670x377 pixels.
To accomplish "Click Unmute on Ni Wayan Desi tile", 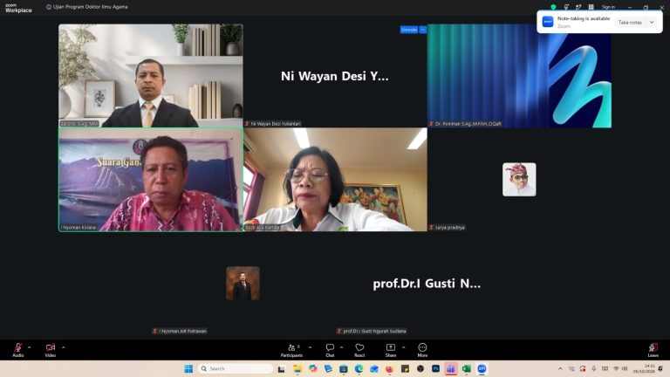I will pyautogui.click(x=409, y=30).
